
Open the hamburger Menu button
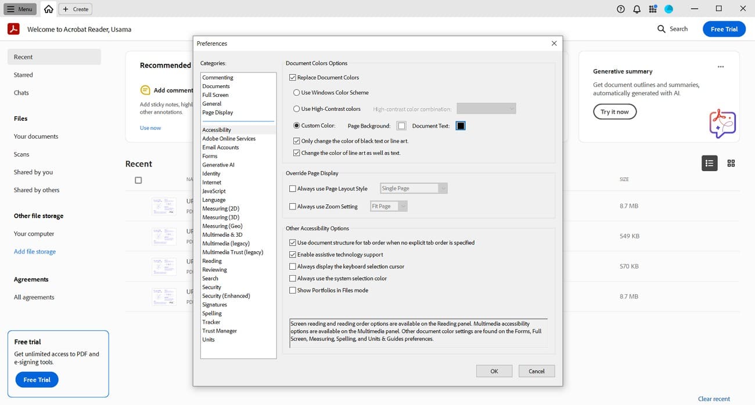pyautogui.click(x=20, y=9)
